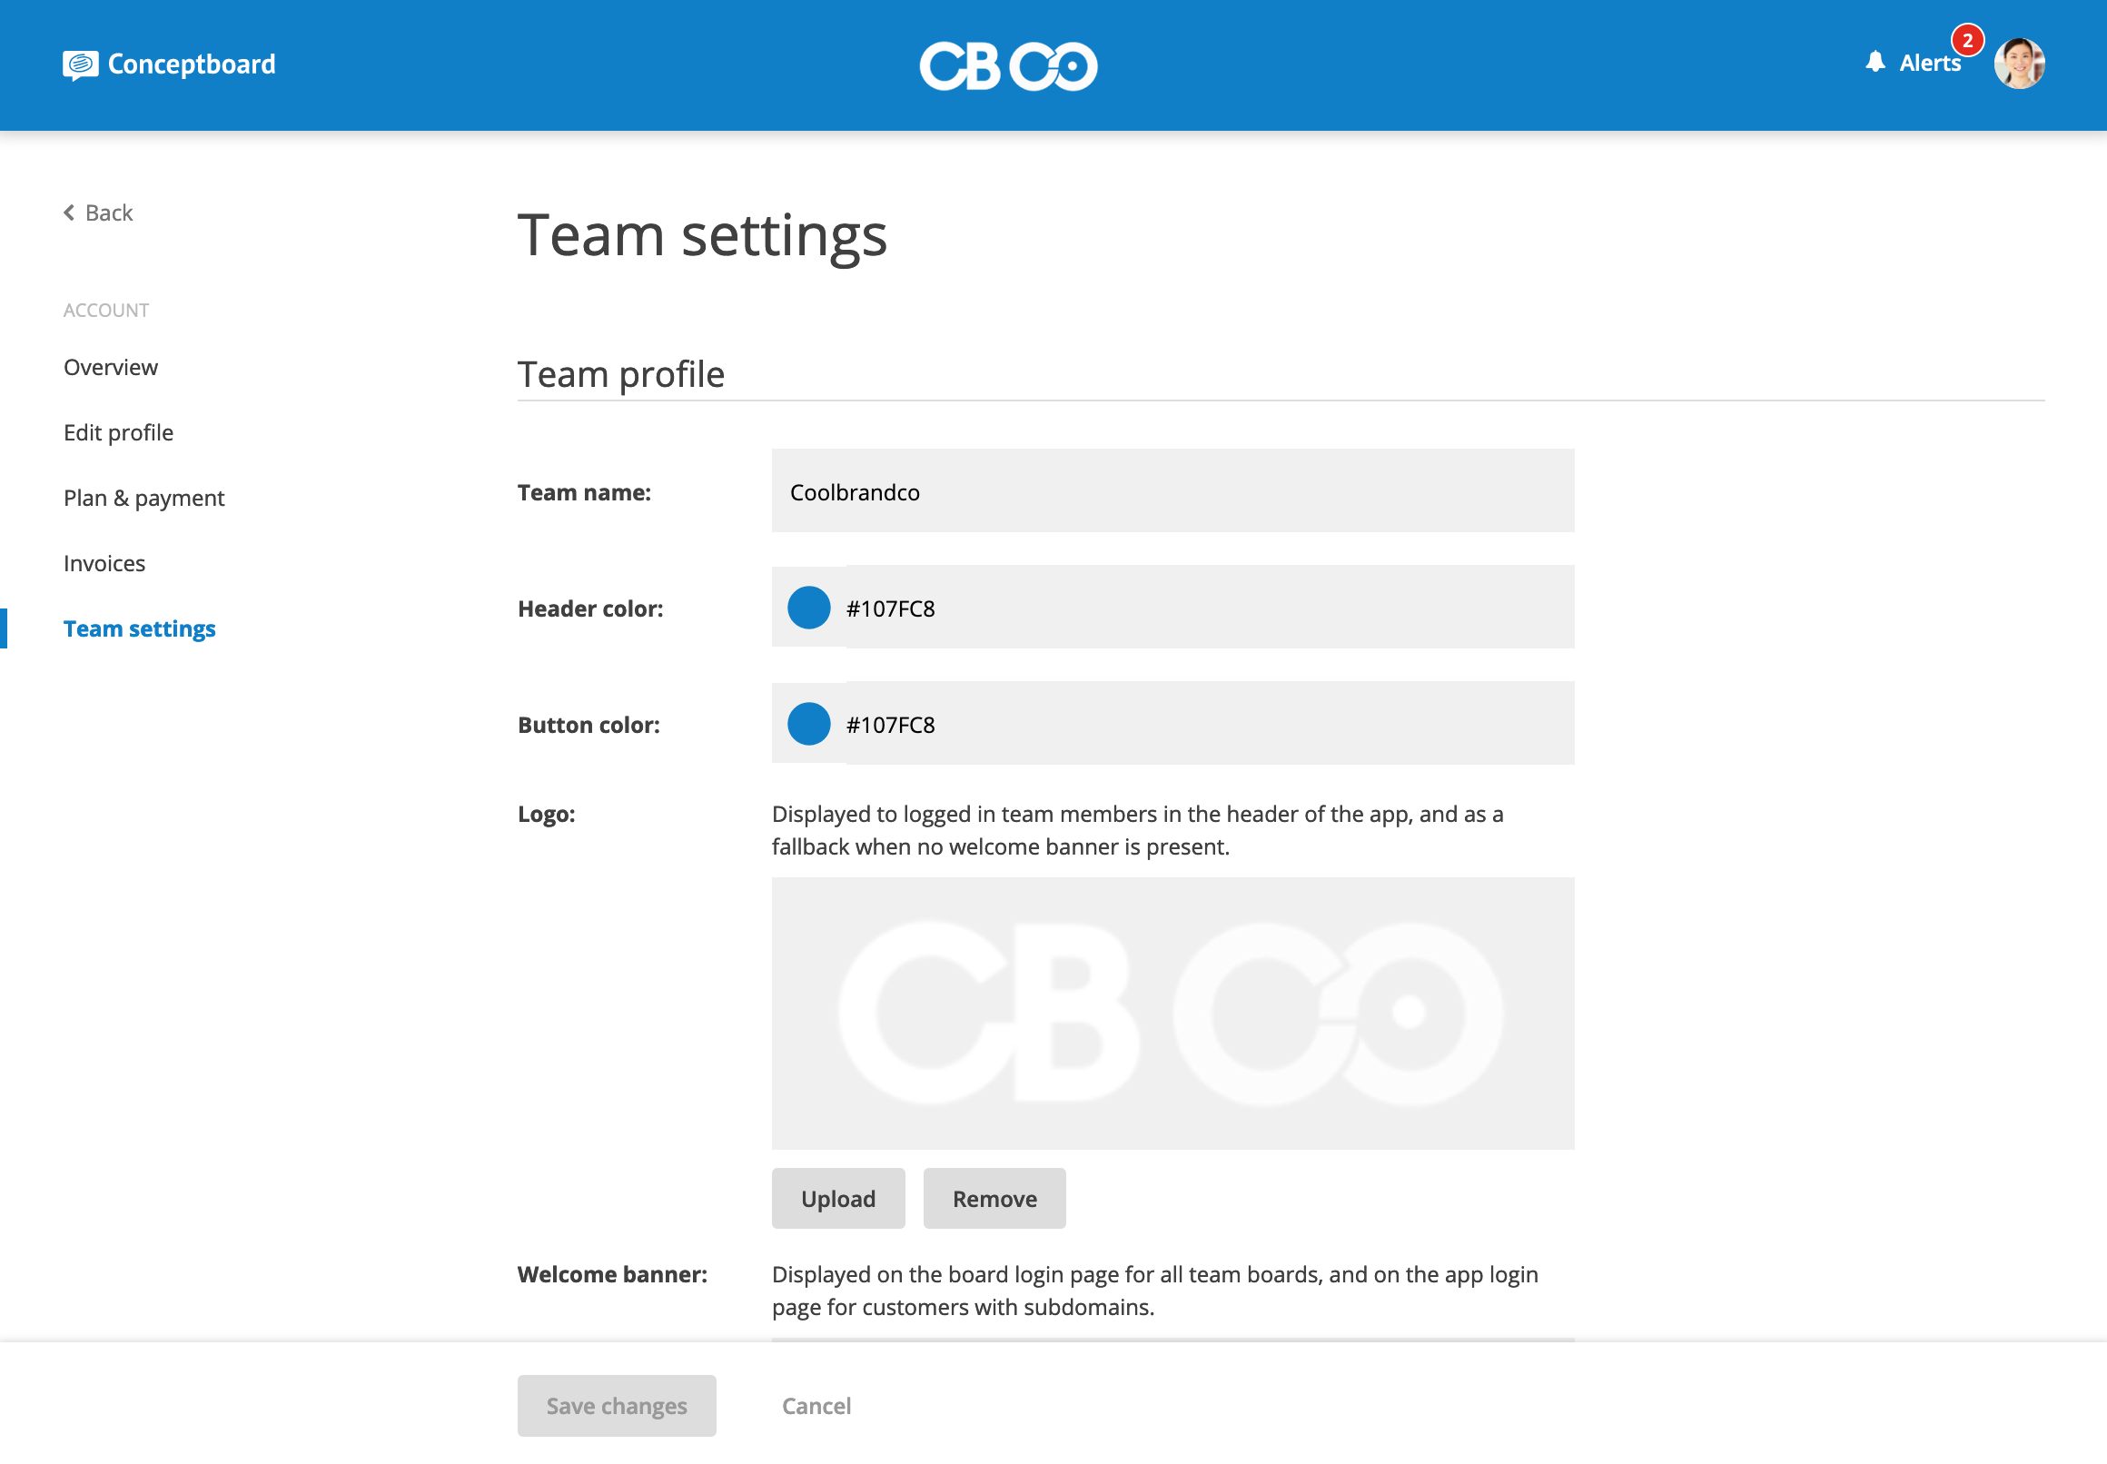2107x1464 pixels.
Task: Click the Remove logo button
Action: click(x=994, y=1199)
